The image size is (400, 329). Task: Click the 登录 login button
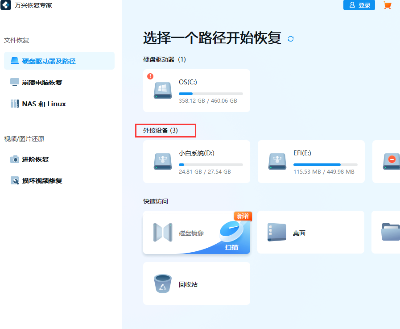point(359,5)
